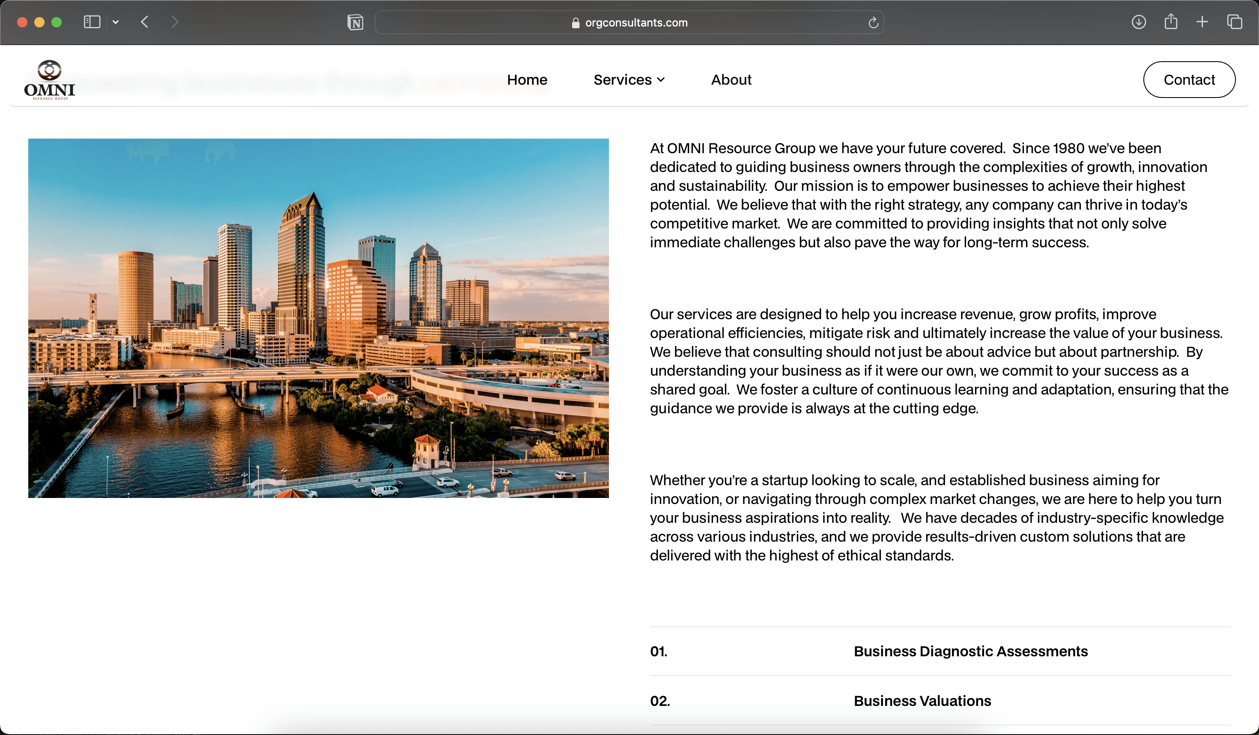Click the Tampa skyline photo
This screenshot has width=1259, height=735.
pyautogui.click(x=318, y=318)
